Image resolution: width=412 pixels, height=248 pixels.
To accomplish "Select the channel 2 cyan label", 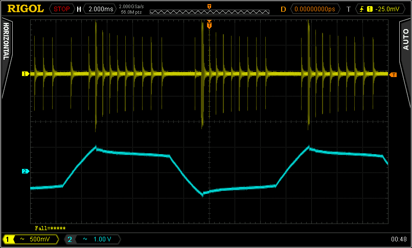I will pos(70,239).
